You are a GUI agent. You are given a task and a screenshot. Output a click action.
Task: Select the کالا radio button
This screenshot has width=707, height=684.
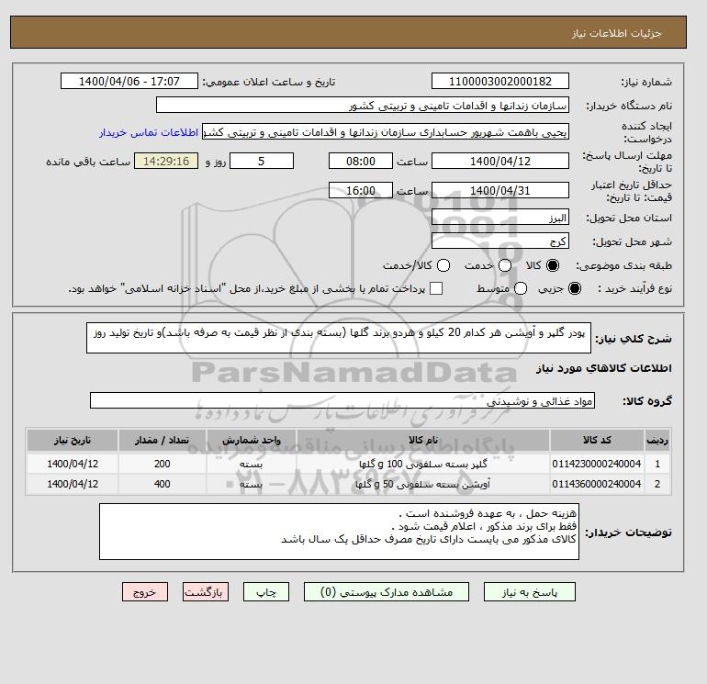(x=553, y=265)
